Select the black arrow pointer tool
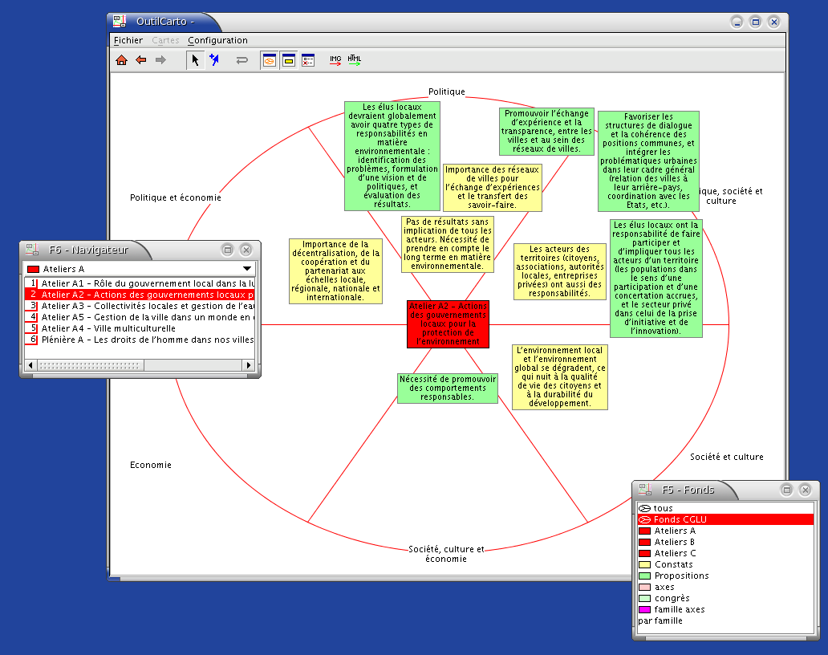This screenshot has width=828, height=655. click(x=195, y=60)
